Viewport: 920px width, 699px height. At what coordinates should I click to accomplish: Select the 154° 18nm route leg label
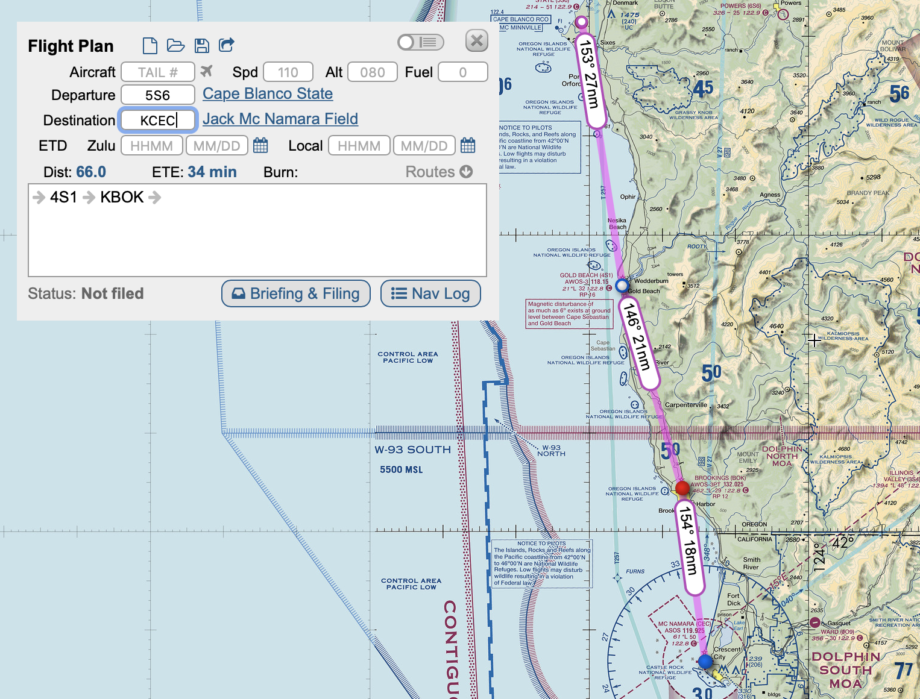(x=689, y=548)
